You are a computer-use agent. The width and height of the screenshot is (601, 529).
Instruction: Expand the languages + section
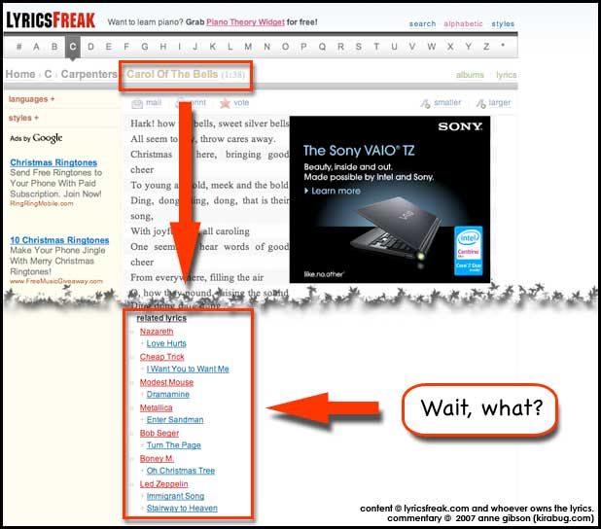(x=31, y=99)
